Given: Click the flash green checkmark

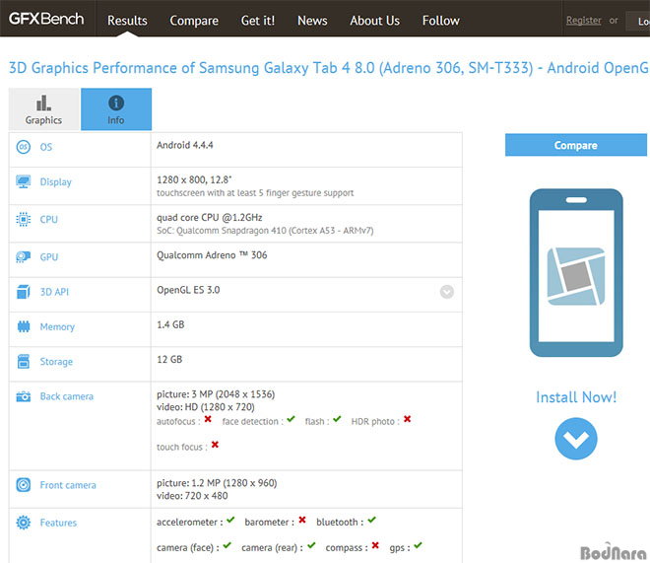Looking at the screenshot, I should 337,419.
